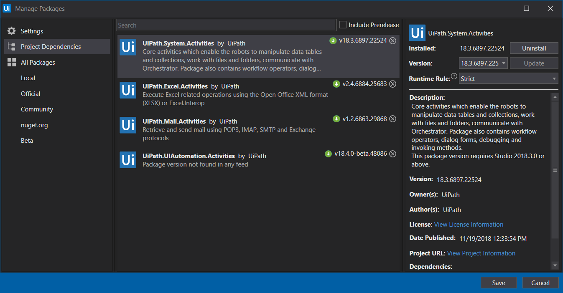This screenshot has height=293, width=563.
Task: Open the Runtime Rule Strict dropdown
Action: point(509,78)
